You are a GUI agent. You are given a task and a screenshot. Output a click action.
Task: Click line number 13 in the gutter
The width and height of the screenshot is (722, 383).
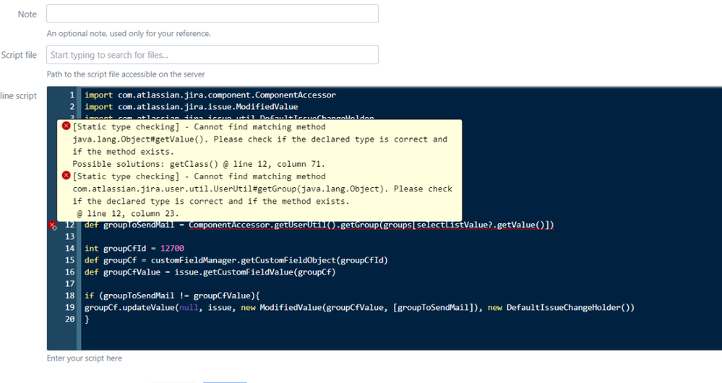click(x=69, y=236)
